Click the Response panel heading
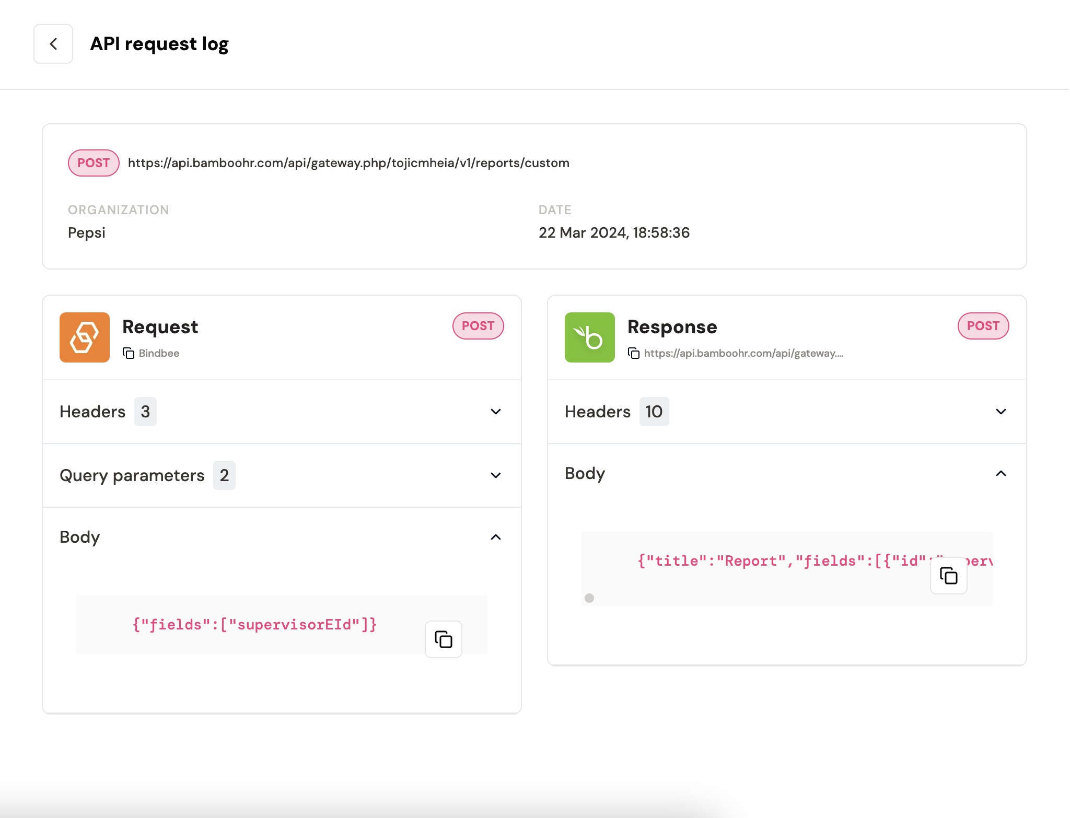The height and width of the screenshot is (818, 1070). coord(672,327)
